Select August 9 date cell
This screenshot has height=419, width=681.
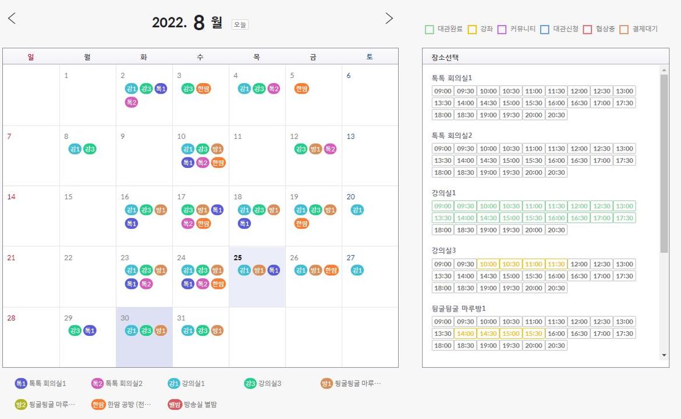coord(144,156)
